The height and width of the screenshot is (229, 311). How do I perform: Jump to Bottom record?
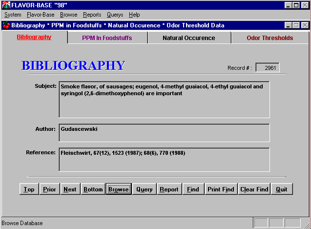click(x=93, y=189)
